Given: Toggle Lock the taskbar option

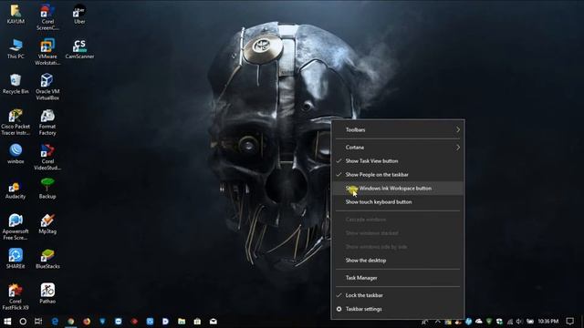Looking at the screenshot, I should 398,295.
